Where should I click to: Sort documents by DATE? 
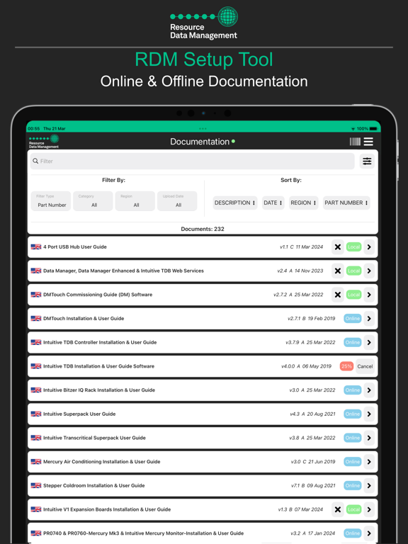pyautogui.click(x=273, y=203)
